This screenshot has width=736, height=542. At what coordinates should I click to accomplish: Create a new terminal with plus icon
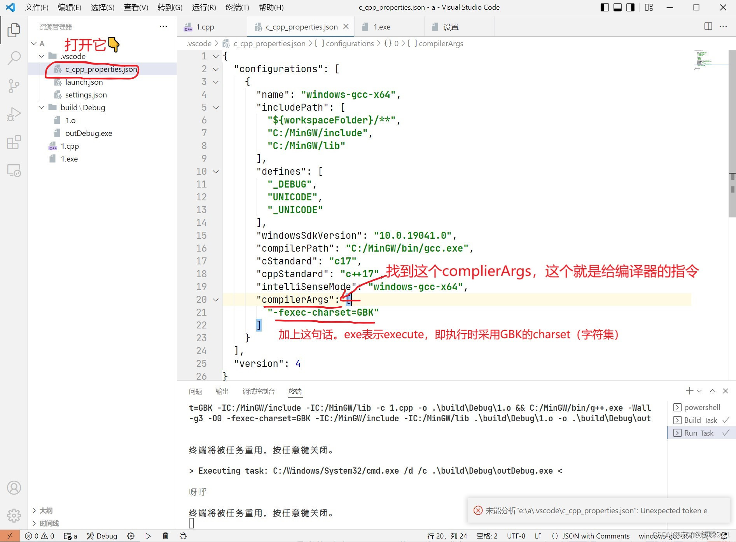(689, 391)
